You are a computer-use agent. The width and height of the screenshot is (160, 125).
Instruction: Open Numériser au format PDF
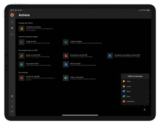coord(78,56)
